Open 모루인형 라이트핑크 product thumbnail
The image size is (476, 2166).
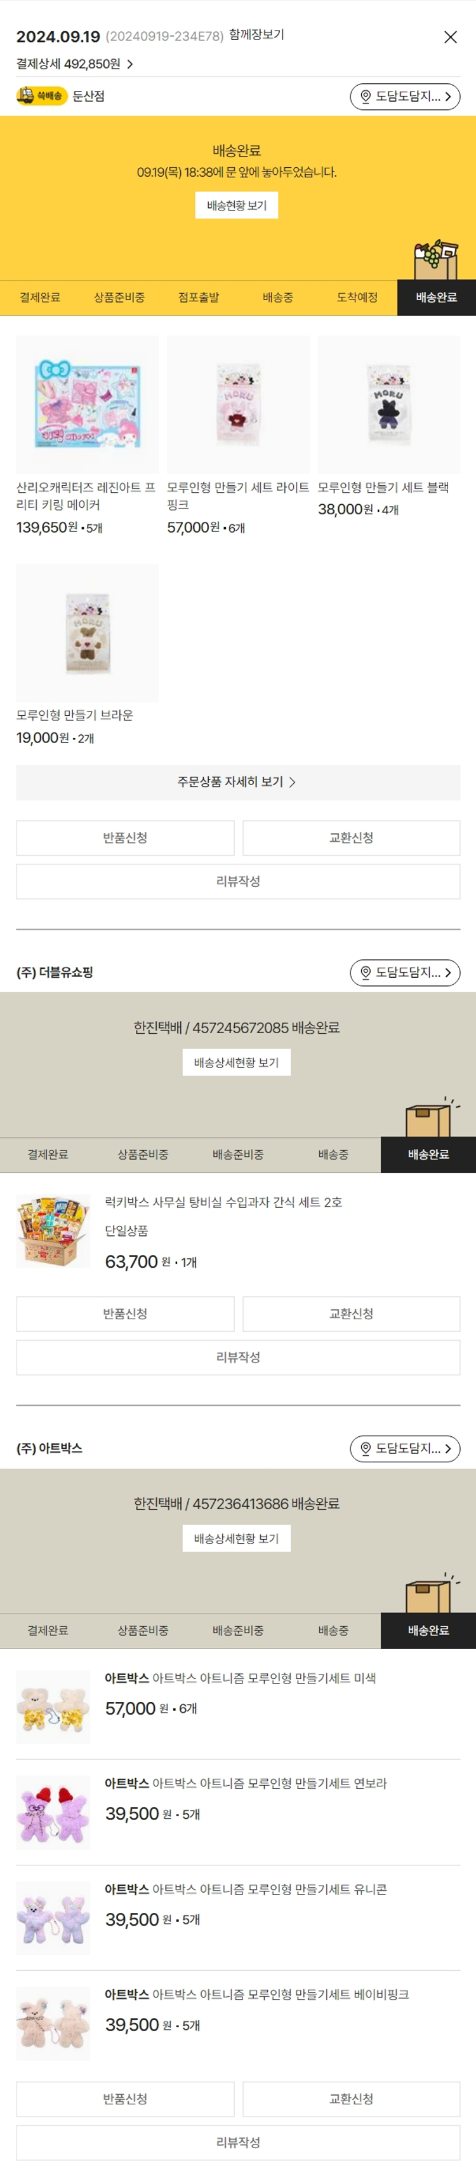(237, 404)
